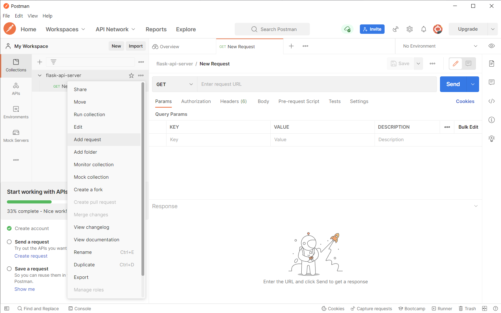Open the Mock Servers sidebar section

pos(16,136)
